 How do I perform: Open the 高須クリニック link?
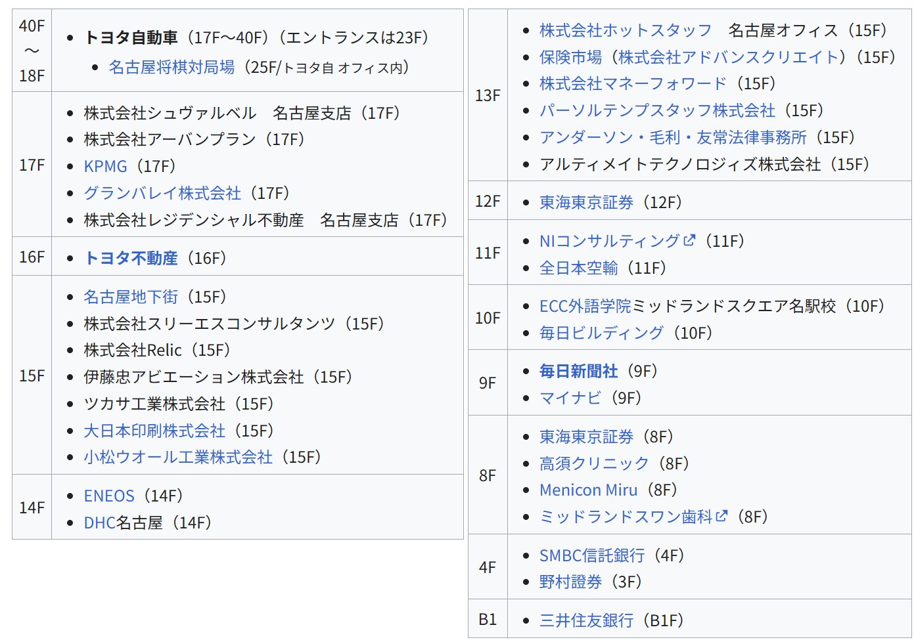[x=594, y=463]
